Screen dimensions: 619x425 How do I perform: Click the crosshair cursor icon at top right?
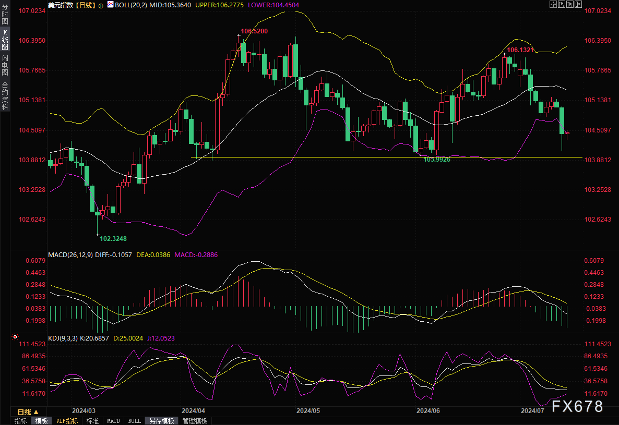coord(554,4)
